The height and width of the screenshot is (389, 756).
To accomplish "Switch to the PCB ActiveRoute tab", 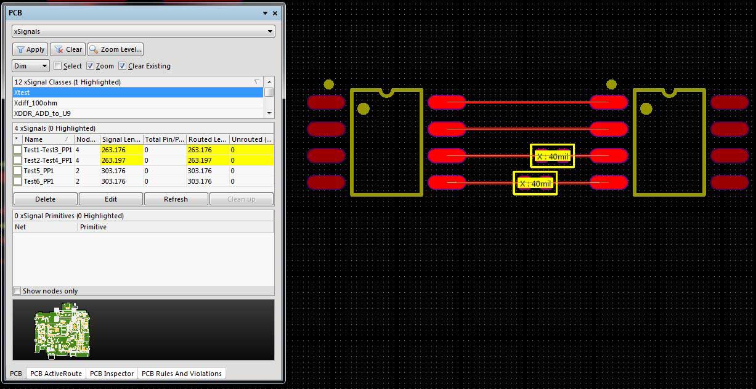I will click(56, 374).
